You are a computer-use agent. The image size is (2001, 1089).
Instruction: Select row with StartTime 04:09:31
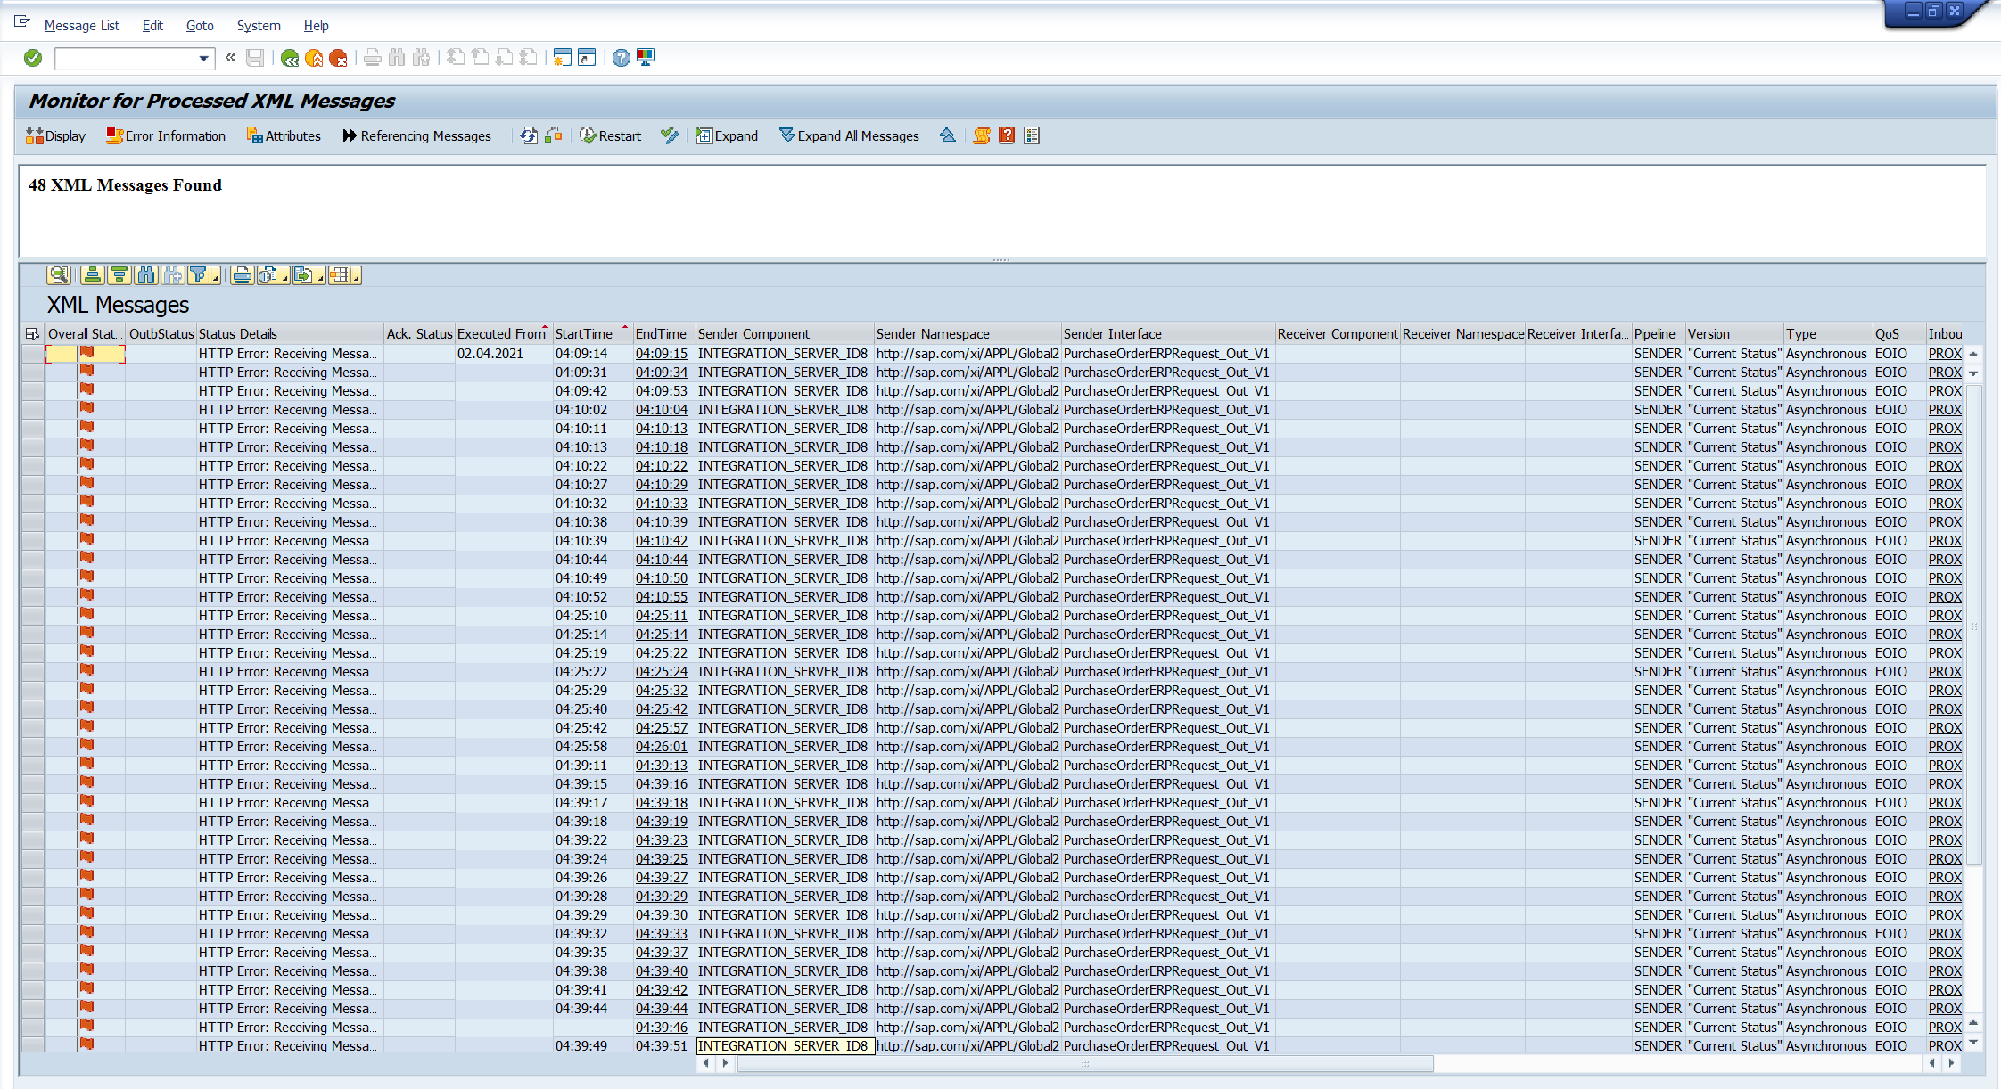pyautogui.click(x=33, y=373)
